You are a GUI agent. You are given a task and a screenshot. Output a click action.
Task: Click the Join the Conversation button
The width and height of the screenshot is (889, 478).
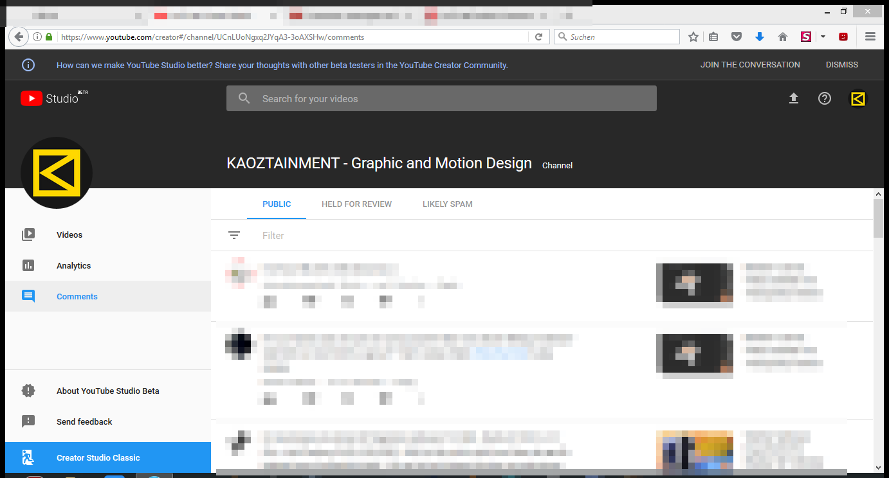(x=750, y=65)
